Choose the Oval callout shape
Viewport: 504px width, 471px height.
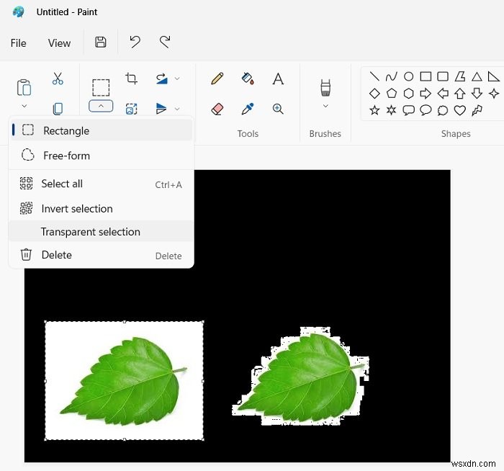426,110
